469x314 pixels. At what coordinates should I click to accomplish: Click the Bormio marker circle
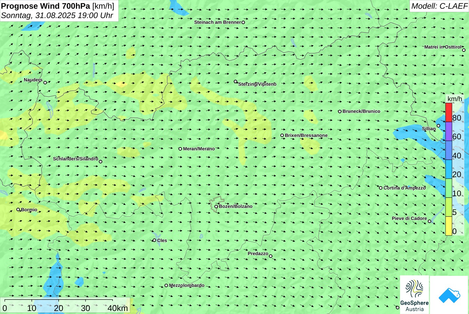[18, 210]
